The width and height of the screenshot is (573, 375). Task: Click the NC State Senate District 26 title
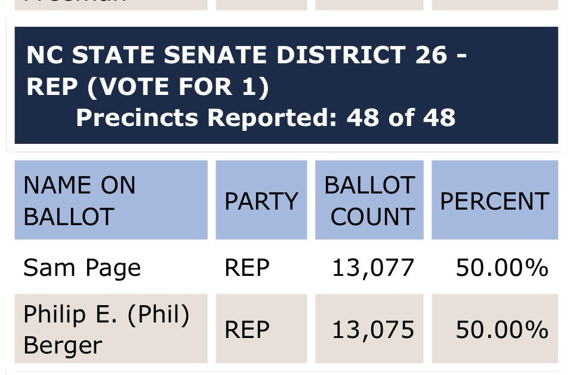246,55
